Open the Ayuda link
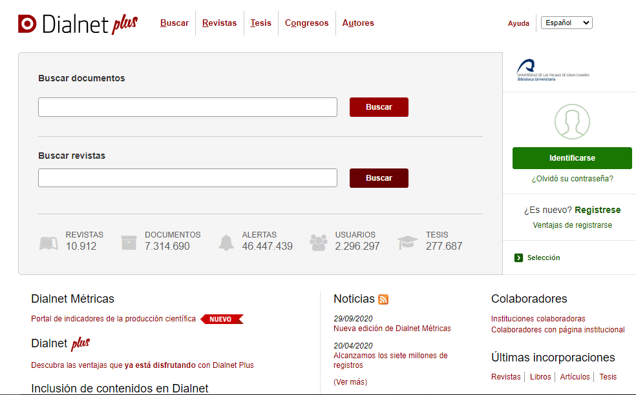 click(x=518, y=23)
